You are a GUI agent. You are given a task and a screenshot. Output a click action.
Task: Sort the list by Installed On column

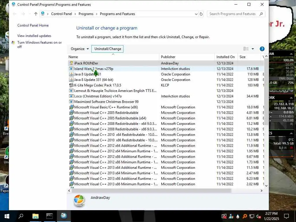click(x=226, y=57)
